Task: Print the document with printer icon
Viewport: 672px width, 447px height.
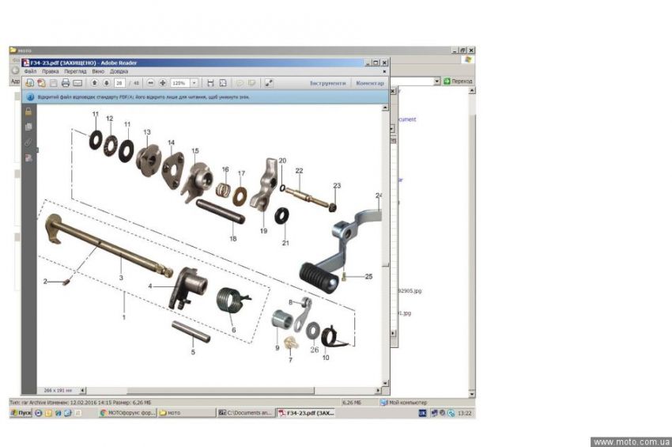Action: [66, 83]
